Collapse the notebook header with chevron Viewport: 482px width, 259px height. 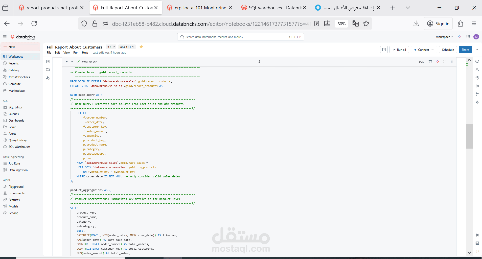tap(477, 50)
